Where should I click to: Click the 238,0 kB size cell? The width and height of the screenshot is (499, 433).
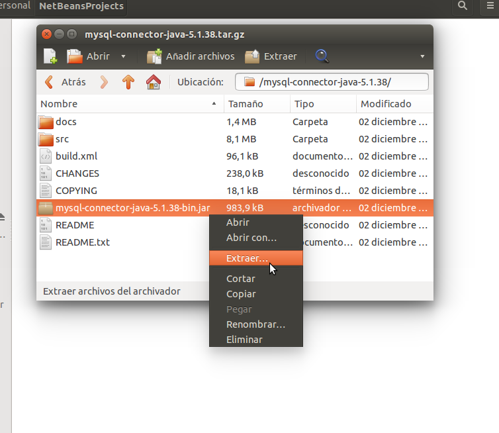click(x=245, y=173)
